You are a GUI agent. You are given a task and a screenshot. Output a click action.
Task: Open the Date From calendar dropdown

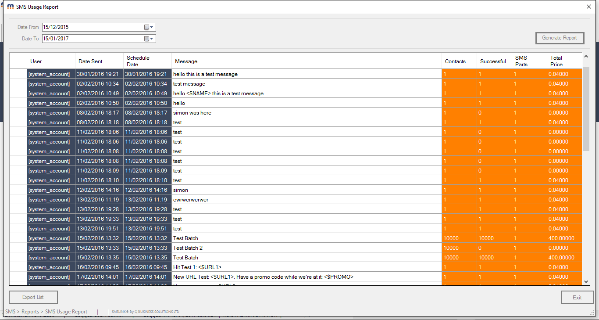(149, 27)
